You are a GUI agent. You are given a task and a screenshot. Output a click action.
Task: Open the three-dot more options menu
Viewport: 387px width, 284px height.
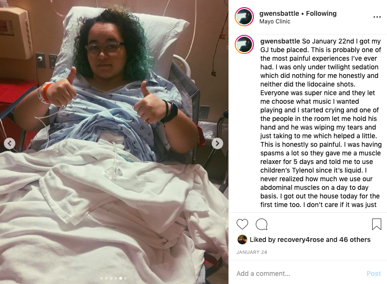(377, 17)
